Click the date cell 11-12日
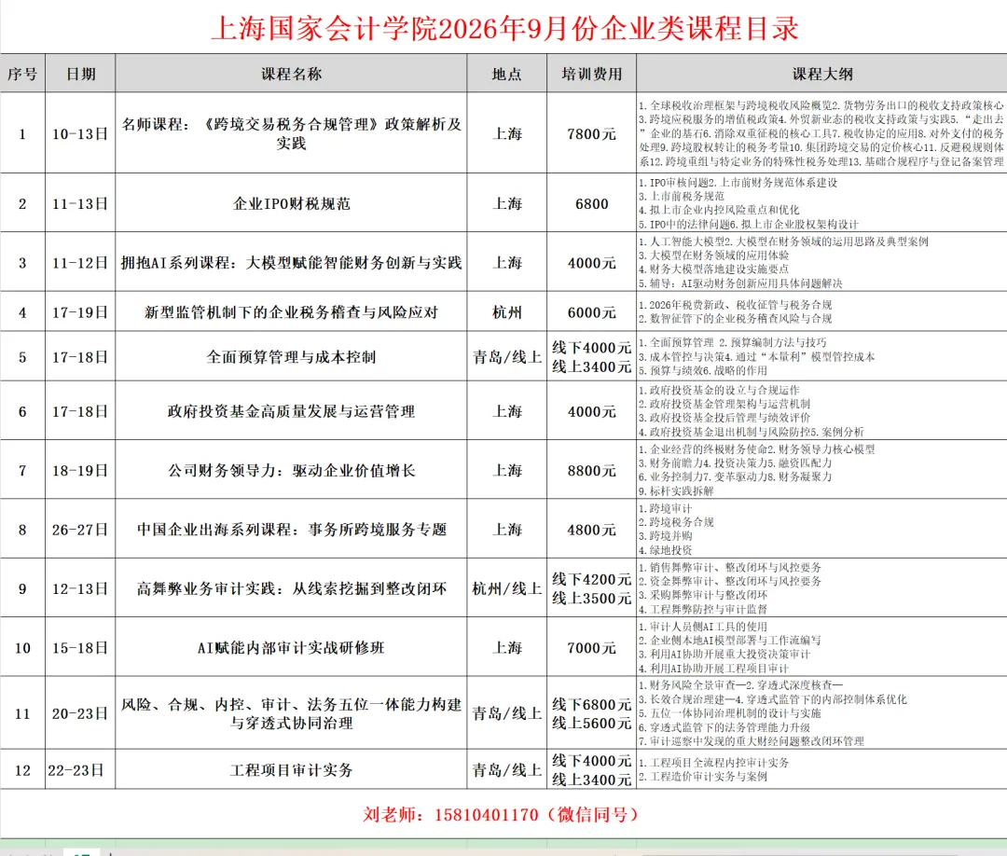Screen dimensions: 1007x856 [80, 263]
